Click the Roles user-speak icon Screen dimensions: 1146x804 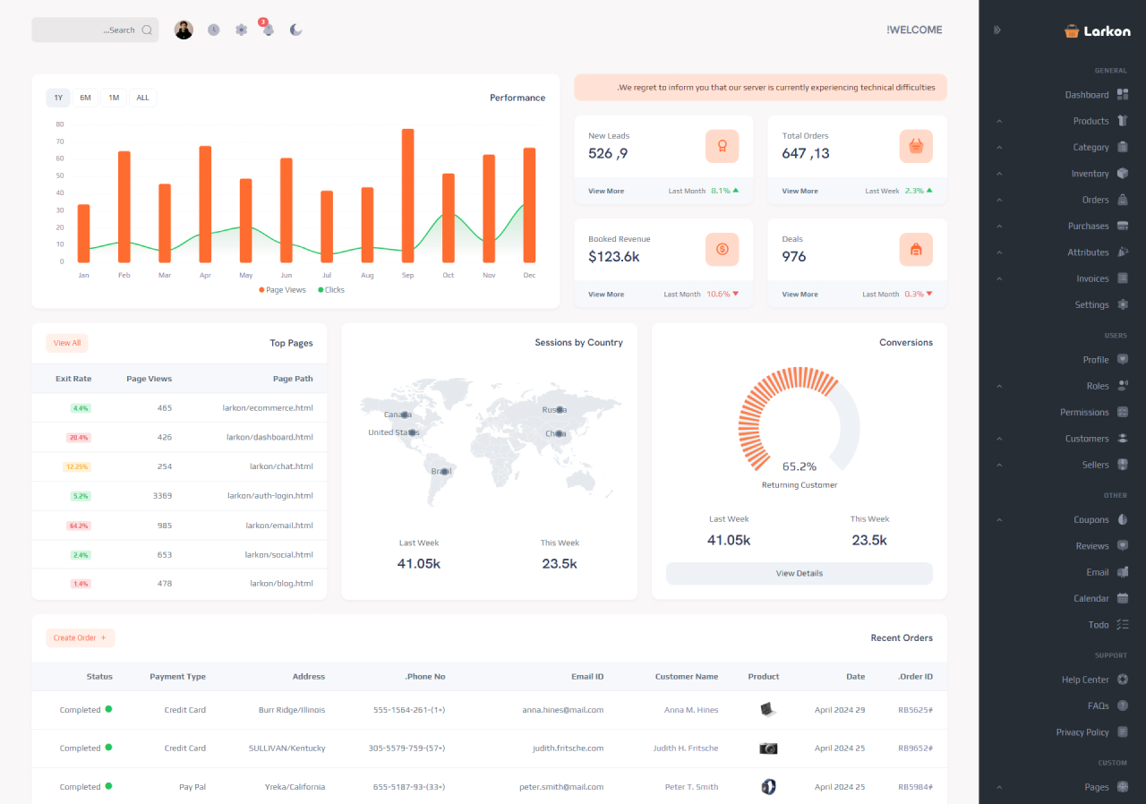1123,386
